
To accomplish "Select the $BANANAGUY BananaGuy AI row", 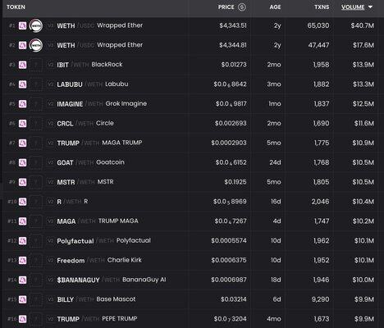I will pos(193,280).
